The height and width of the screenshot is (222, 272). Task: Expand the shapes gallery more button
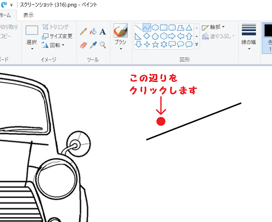pos(197,44)
